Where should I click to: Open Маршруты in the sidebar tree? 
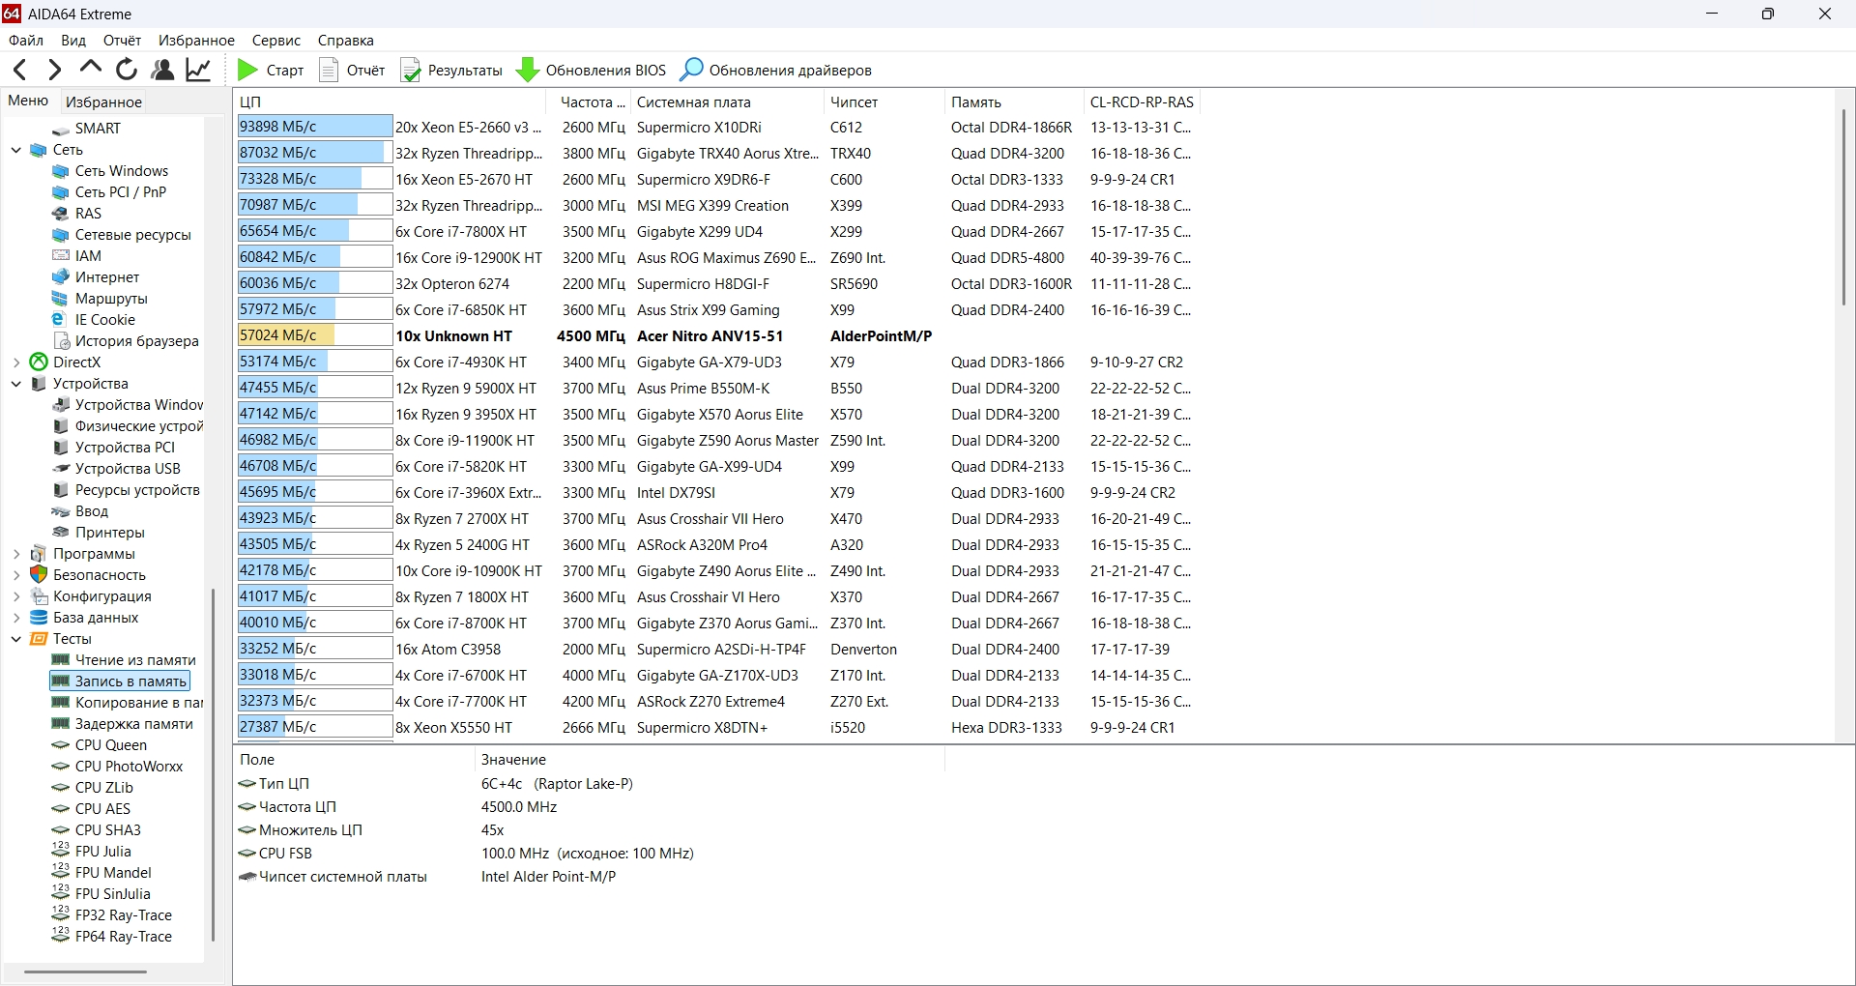101,299
